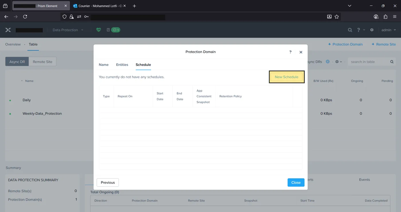Reload the page with the browser refresh icon

(25, 17)
